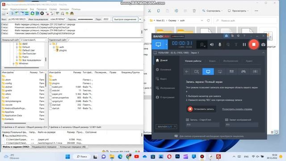This screenshot has height=161, width=286.
Task: Click the Быстрое соединение button
Action: pos(125,19)
